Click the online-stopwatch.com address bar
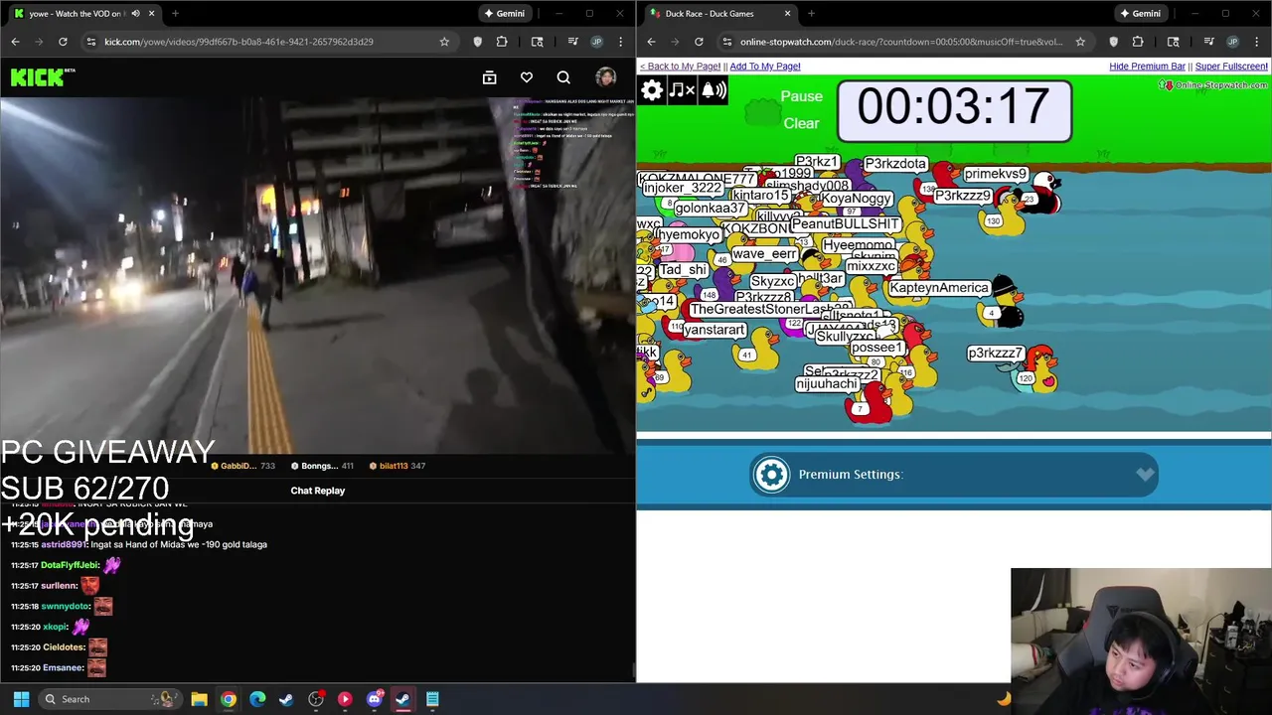The height and width of the screenshot is (715, 1272). (x=902, y=42)
